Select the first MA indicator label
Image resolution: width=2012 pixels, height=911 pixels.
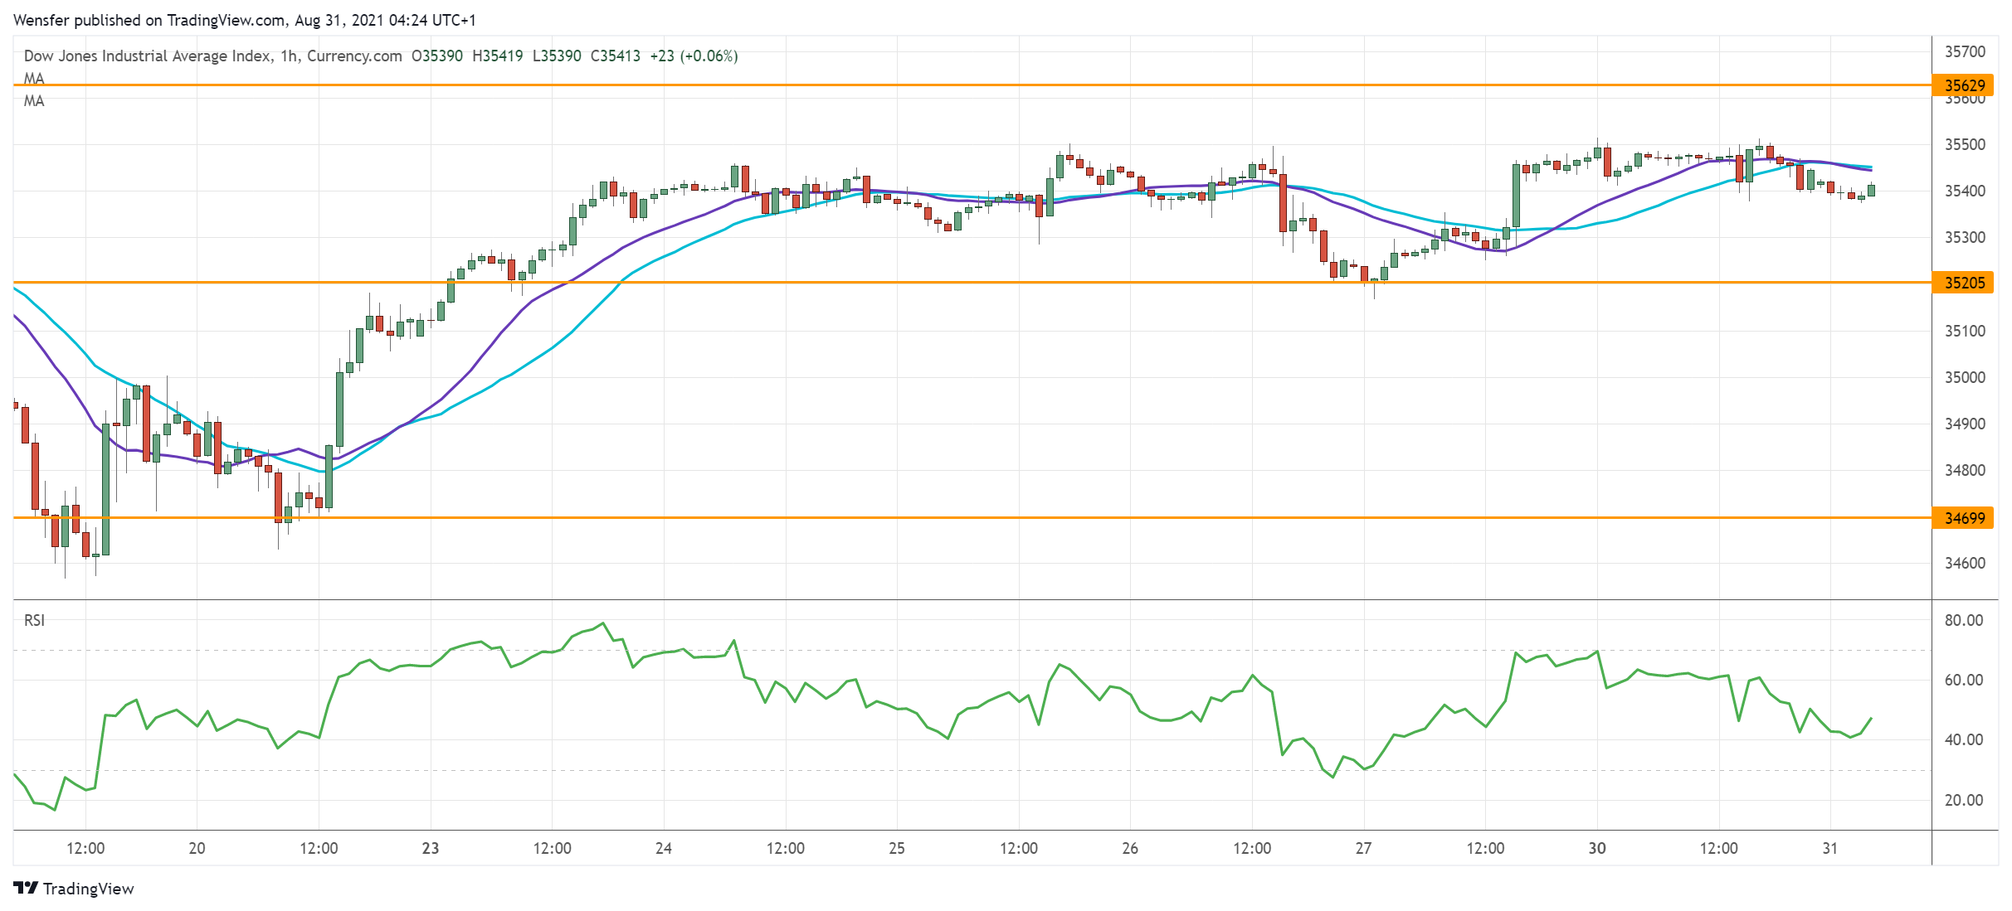click(33, 79)
